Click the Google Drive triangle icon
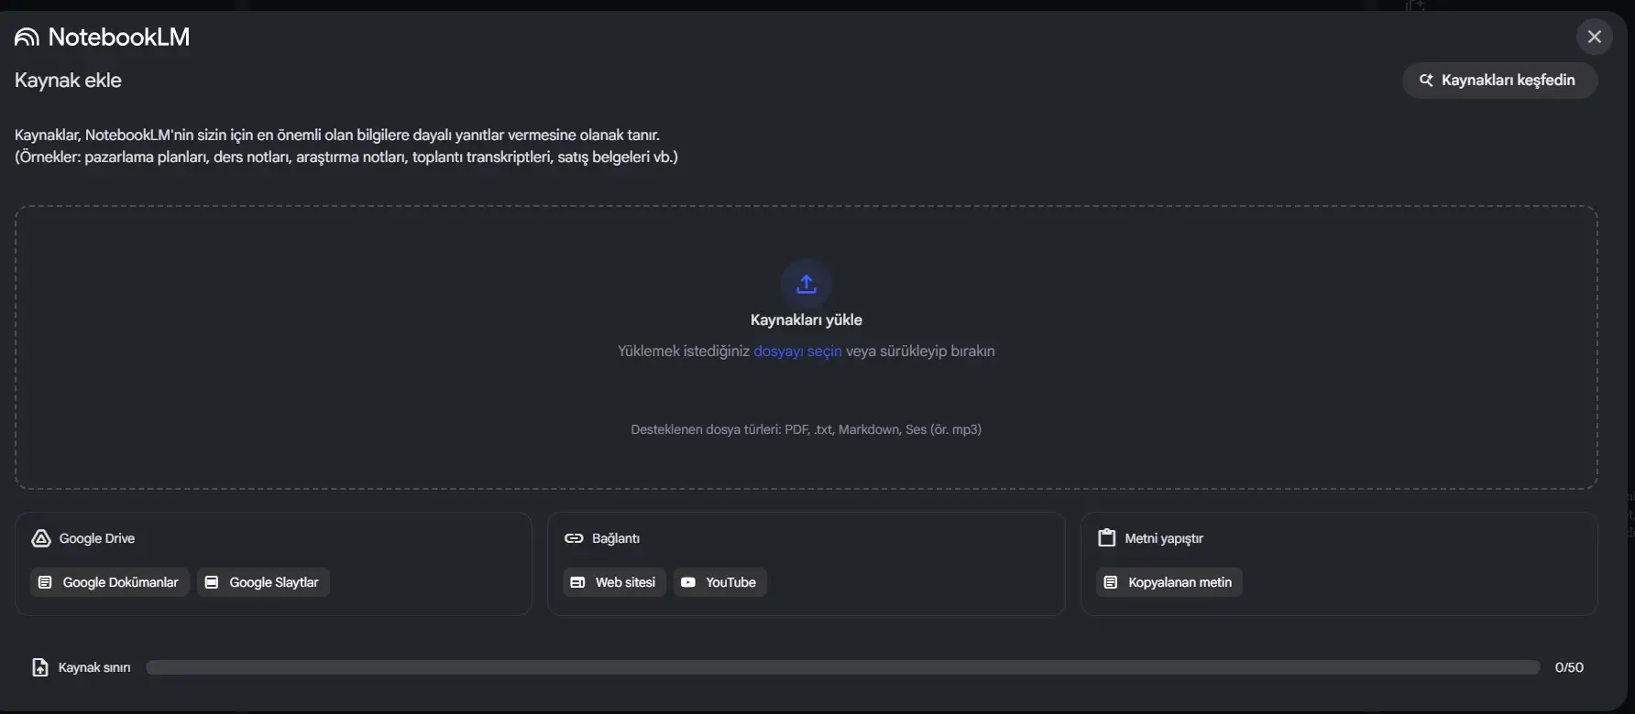 (40, 538)
